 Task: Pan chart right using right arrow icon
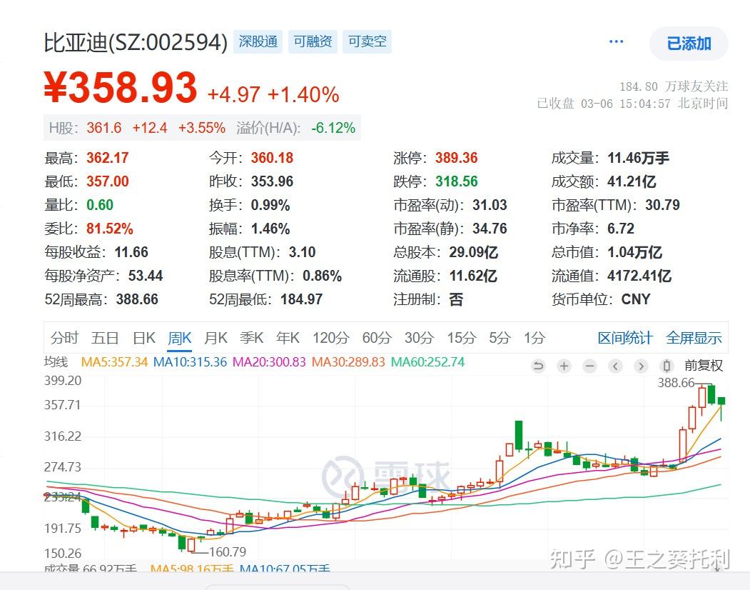click(640, 366)
